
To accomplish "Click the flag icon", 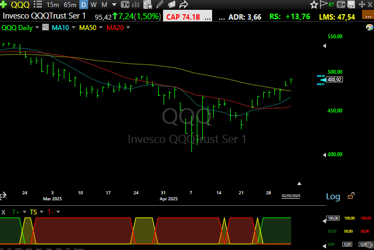I will click(323, 4).
